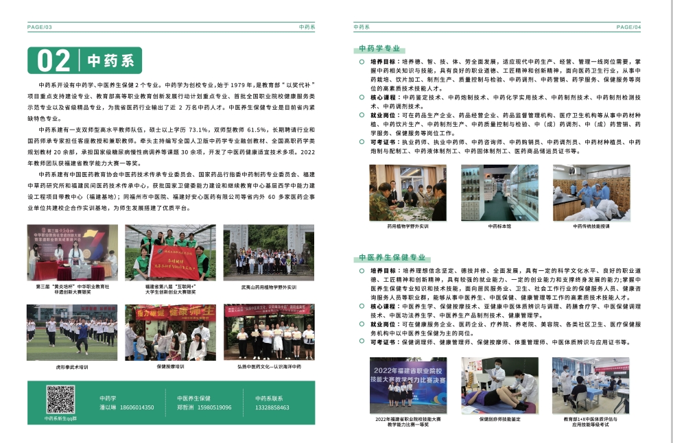Click the 02 中药系 green title banner

[x=84, y=60]
